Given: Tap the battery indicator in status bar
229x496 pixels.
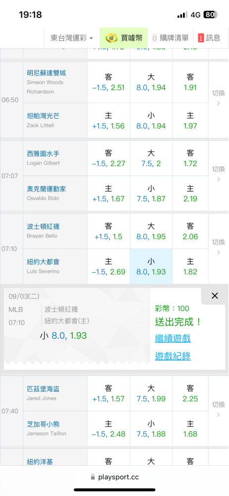Looking at the screenshot, I should point(211,14).
